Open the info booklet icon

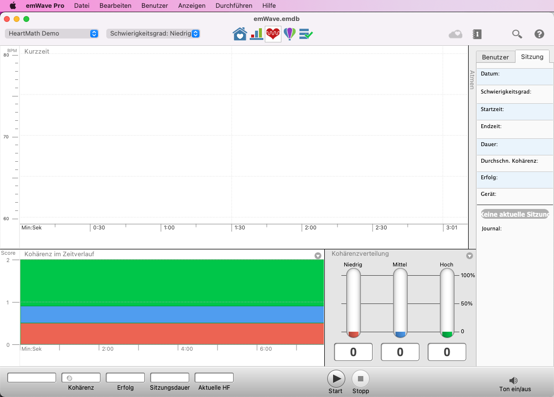point(477,34)
